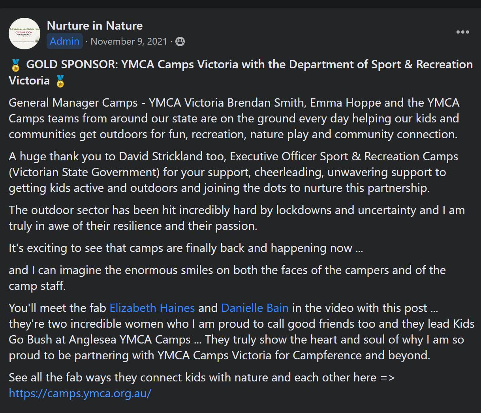Open Danielle Bain's tagged profile link
The width and height of the screenshot is (481, 413).
pyautogui.click(x=255, y=308)
